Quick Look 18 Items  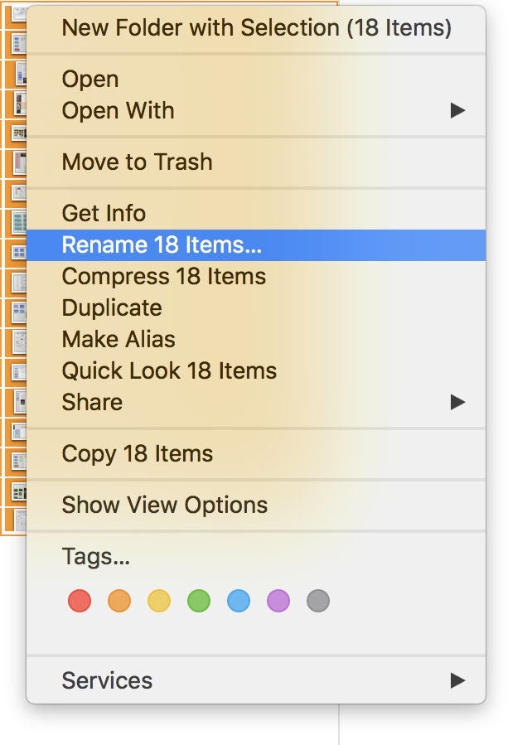click(169, 370)
